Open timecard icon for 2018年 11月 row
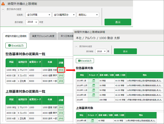Viewport: 164px width, 124px height. tap(93, 90)
